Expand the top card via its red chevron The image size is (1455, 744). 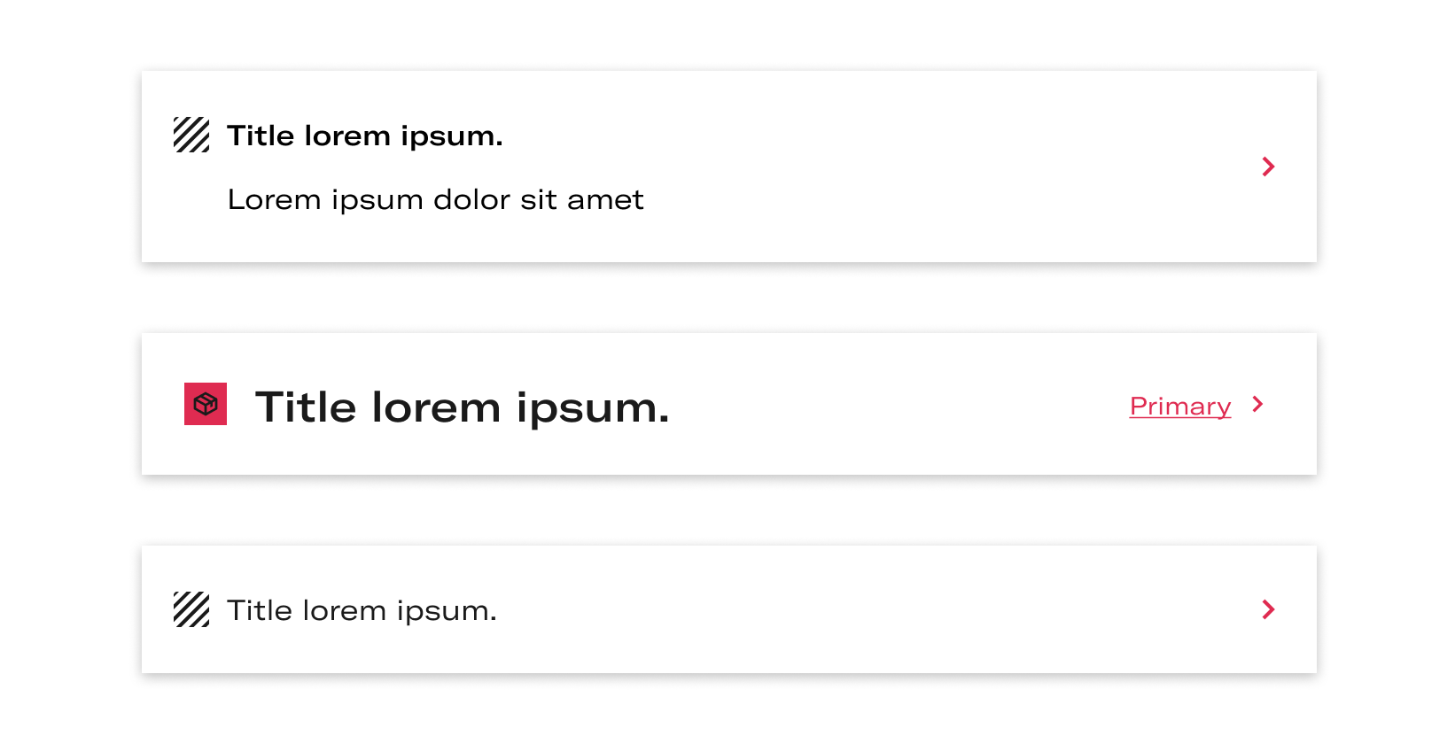[1268, 167]
